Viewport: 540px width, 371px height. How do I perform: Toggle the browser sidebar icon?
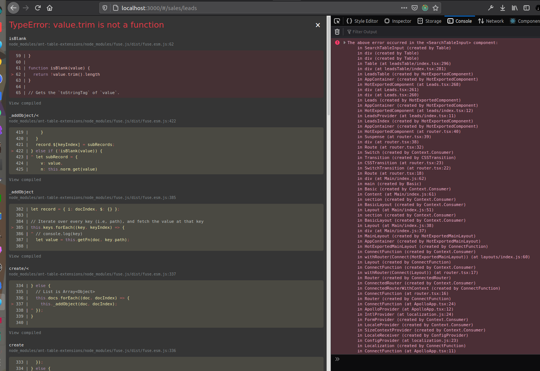(x=527, y=8)
